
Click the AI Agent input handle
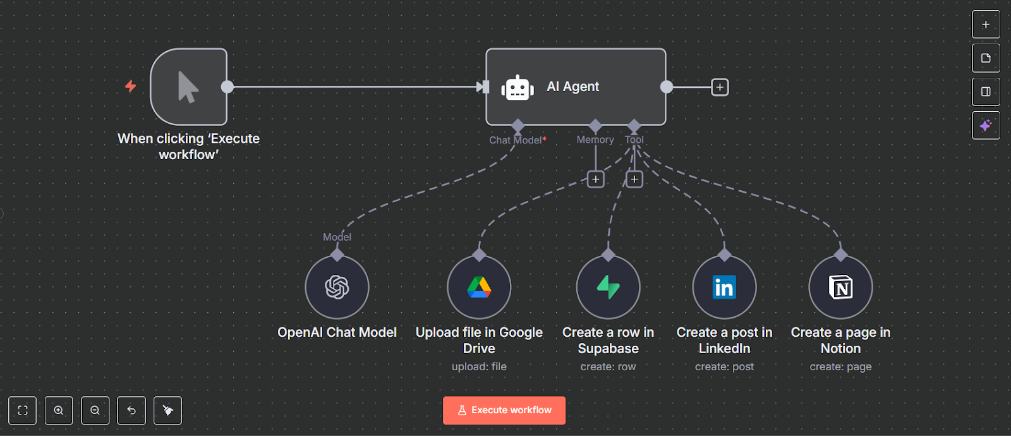[x=485, y=87]
